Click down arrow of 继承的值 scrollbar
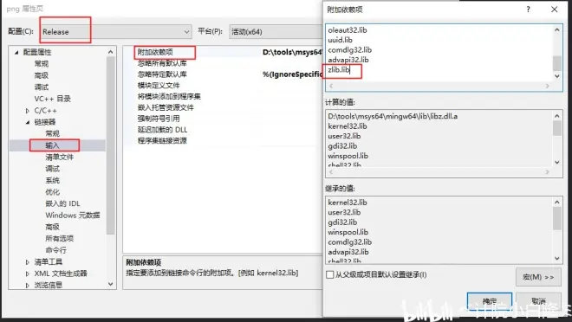This screenshot has height=322, width=572. pyautogui.click(x=557, y=258)
